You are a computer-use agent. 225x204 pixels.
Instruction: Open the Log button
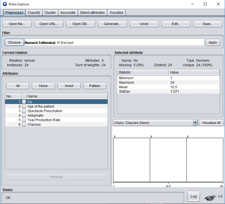(x=193, y=196)
